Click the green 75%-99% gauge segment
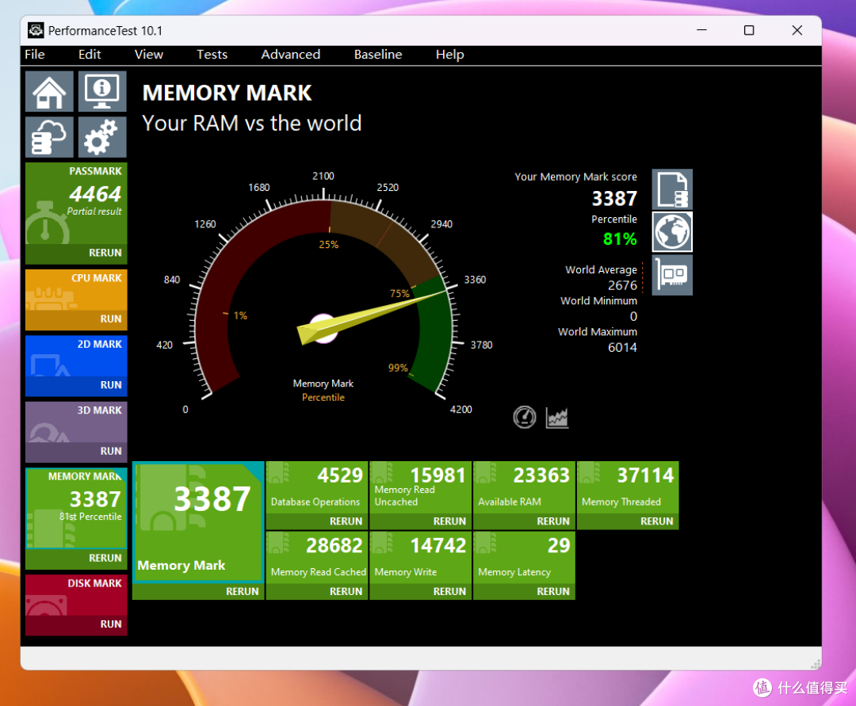 [x=434, y=333]
